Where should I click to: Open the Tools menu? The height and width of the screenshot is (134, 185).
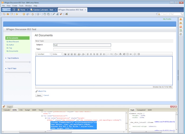(x=21, y=6)
